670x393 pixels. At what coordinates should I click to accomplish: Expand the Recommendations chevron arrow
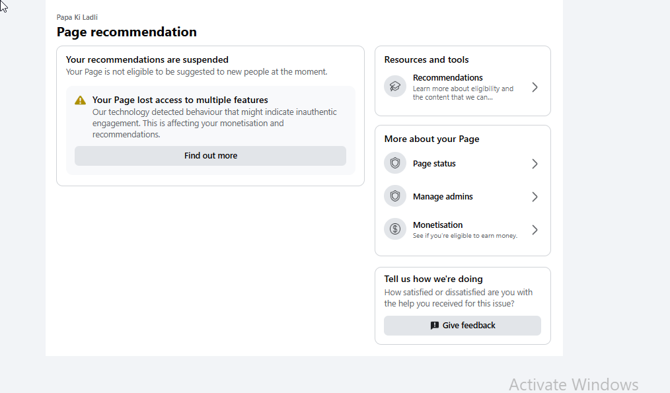[x=535, y=87]
